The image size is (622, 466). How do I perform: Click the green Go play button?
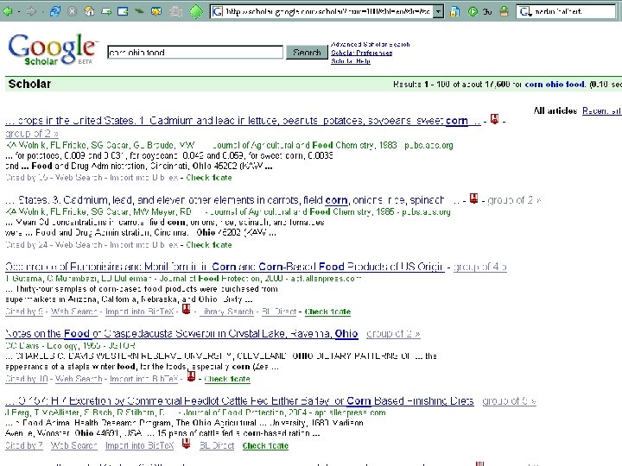click(473, 11)
